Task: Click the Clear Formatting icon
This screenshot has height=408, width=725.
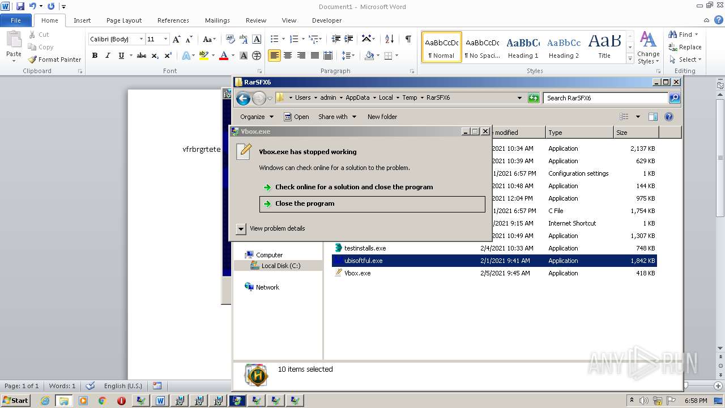Action: [230, 39]
